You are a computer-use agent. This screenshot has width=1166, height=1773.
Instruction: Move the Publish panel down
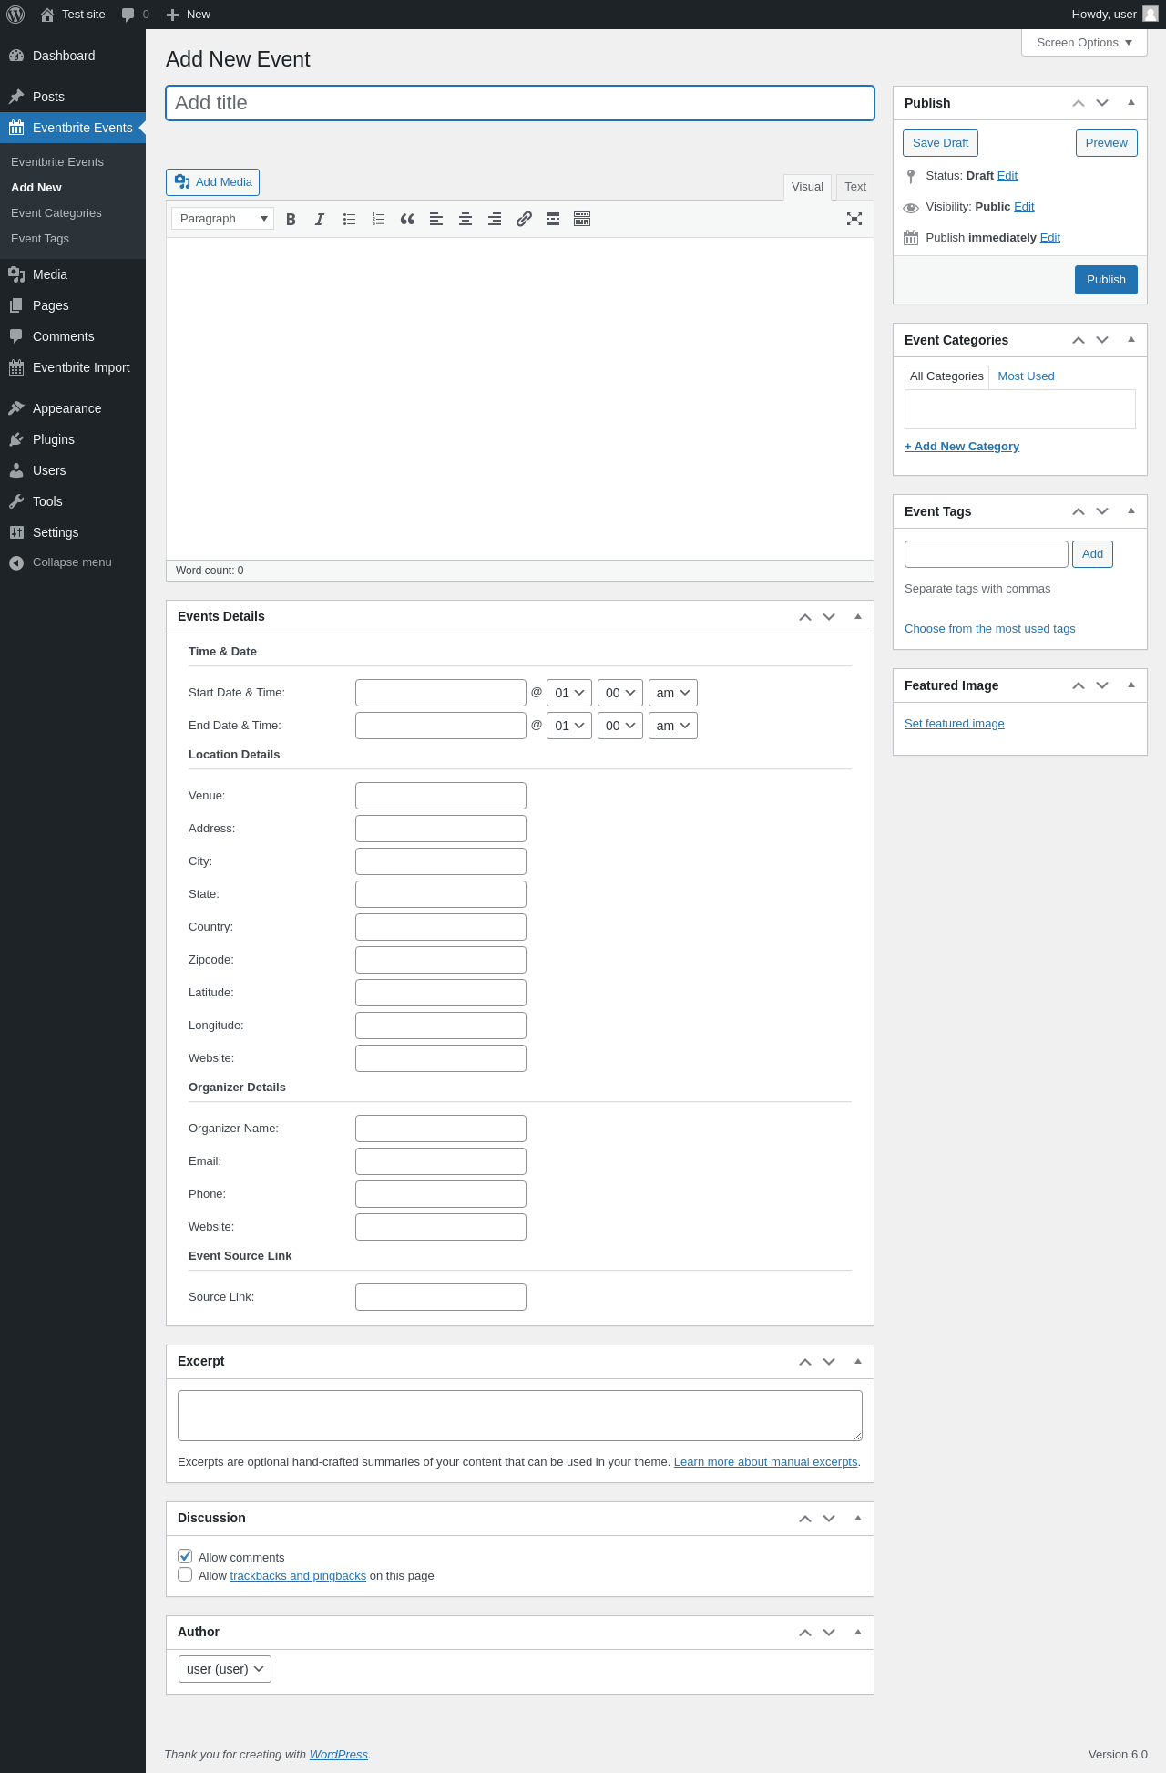(1102, 103)
